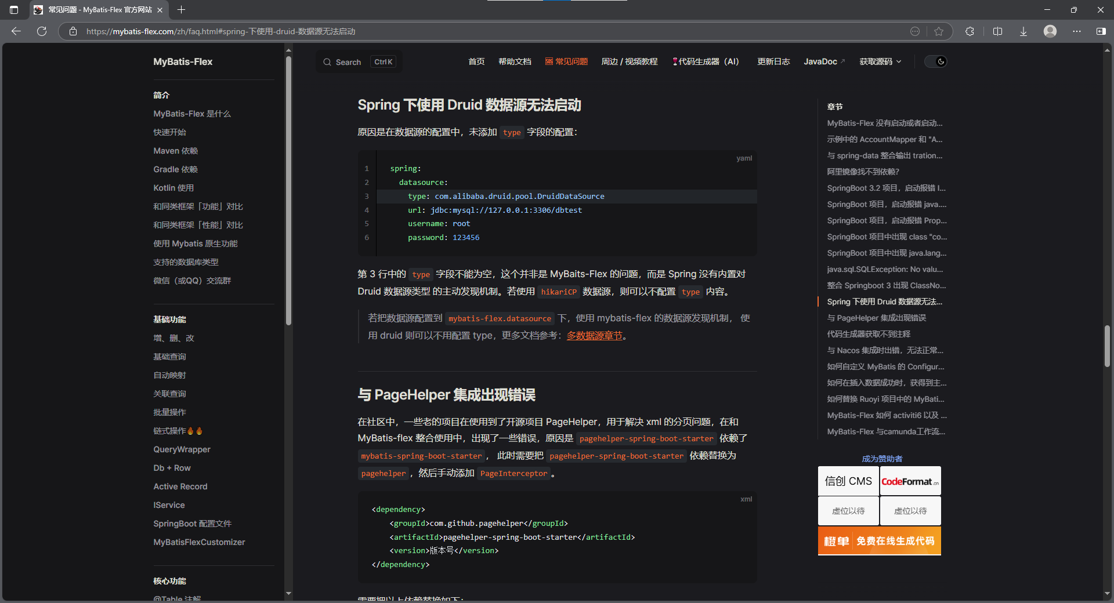Open 成为赞助者 link
The image size is (1114, 603).
882,459
